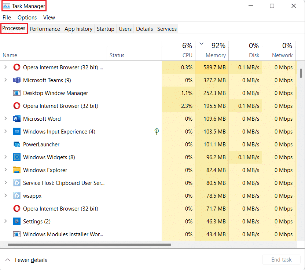The image size is (305, 270).
Task: Click the Settings process gear icon
Action: point(16,221)
